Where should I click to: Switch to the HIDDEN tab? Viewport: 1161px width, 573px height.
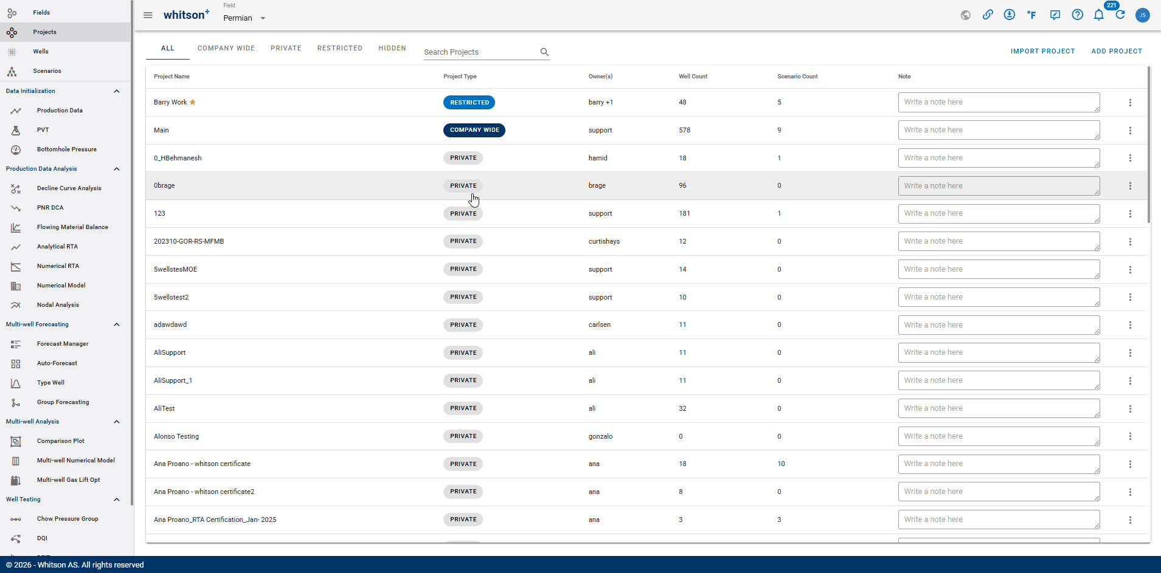392,48
